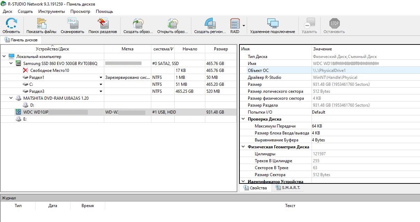
Task: Click the Журнал Дата column header
Action: coord(53,206)
